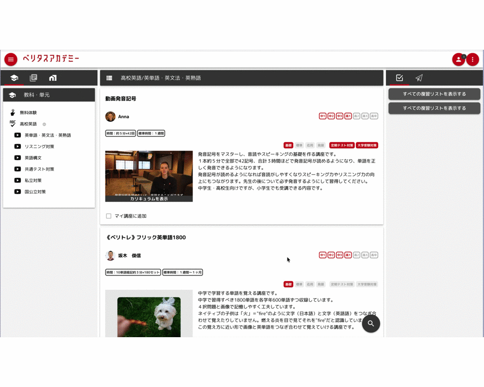Click the list icon beside 高校英語/英単語 header

click(109, 78)
